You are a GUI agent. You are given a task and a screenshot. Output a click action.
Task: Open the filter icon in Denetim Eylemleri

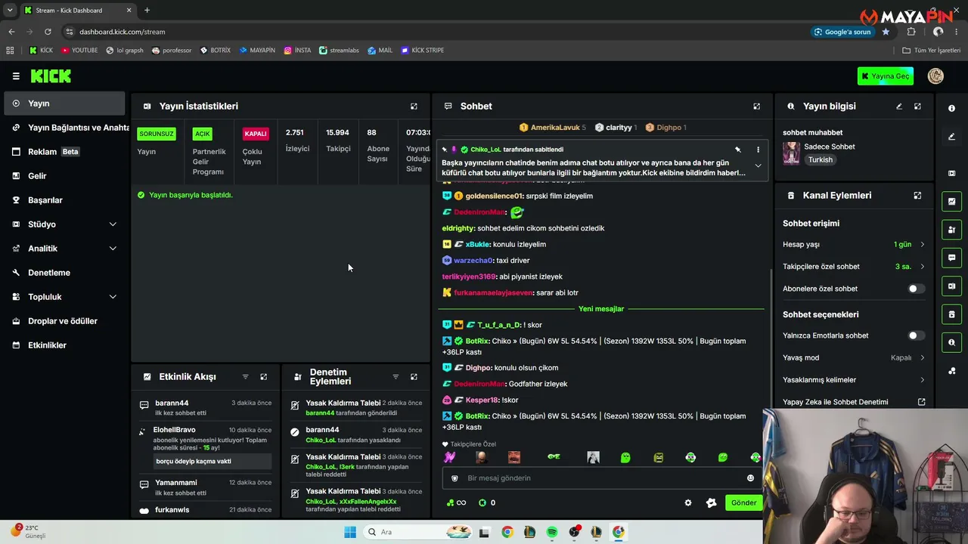(x=396, y=377)
